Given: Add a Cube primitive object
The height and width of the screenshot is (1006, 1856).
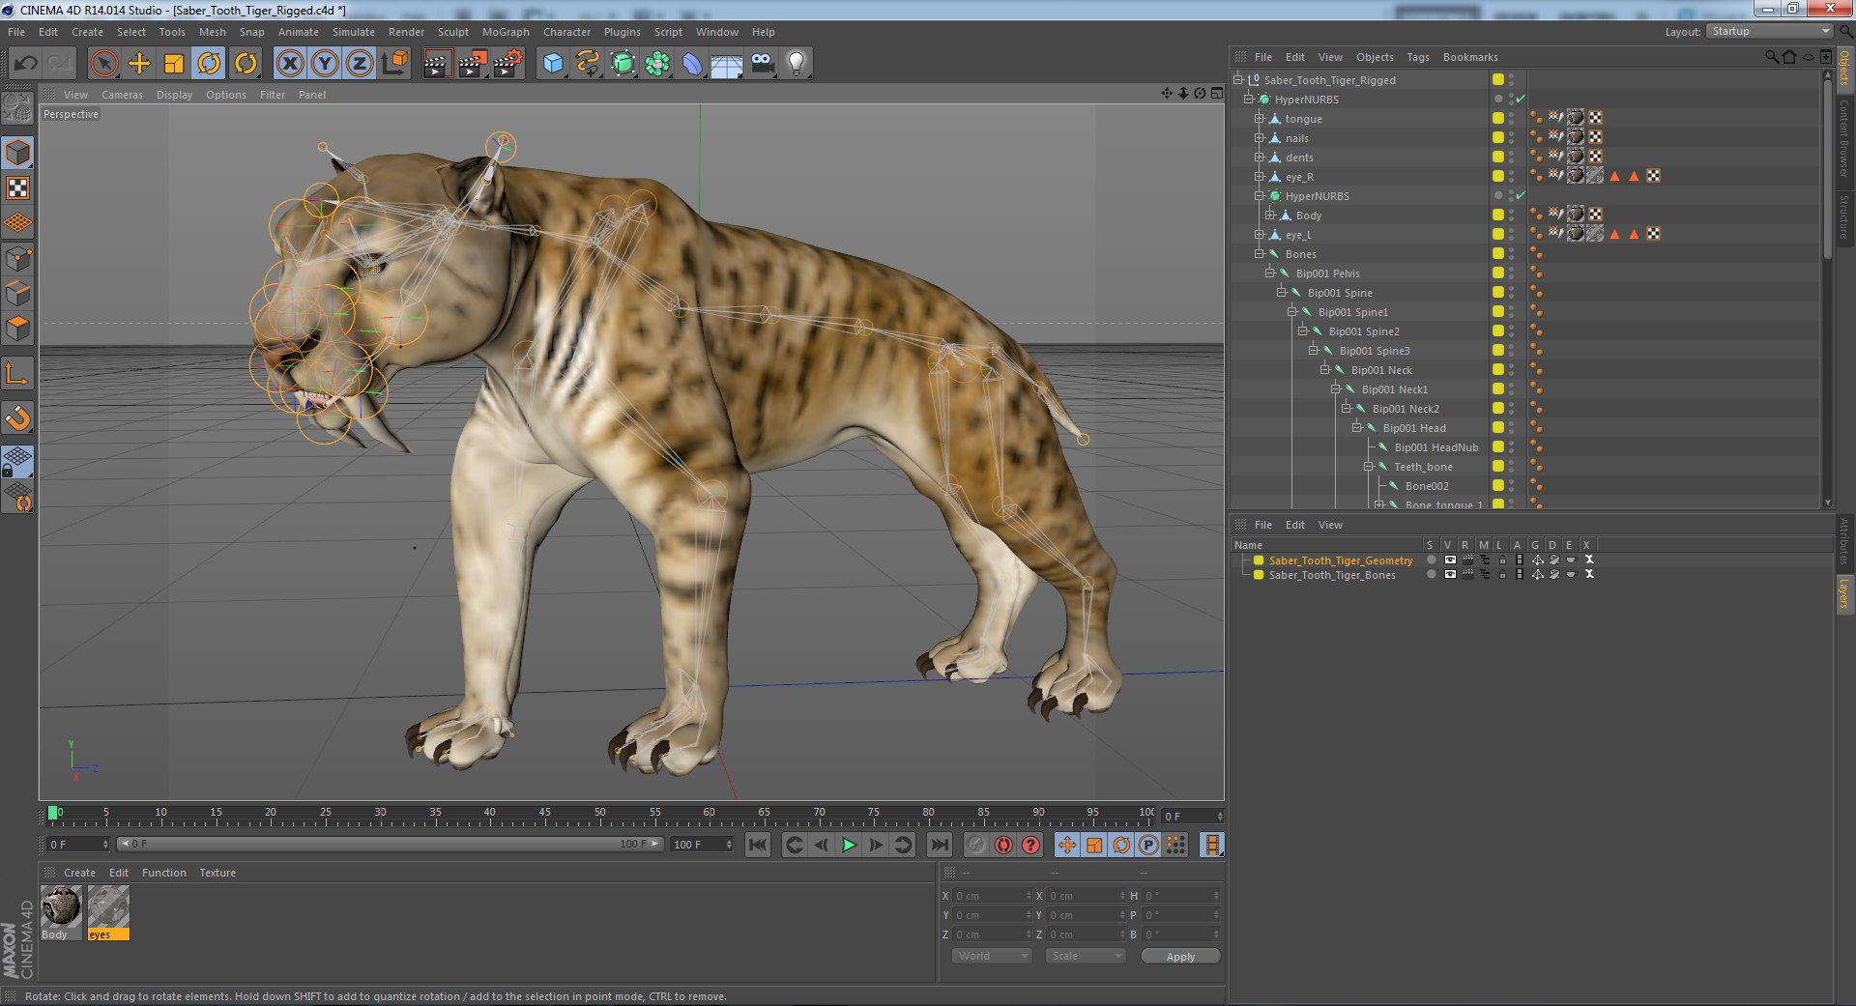Looking at the screenshot, I should point(553,64).
